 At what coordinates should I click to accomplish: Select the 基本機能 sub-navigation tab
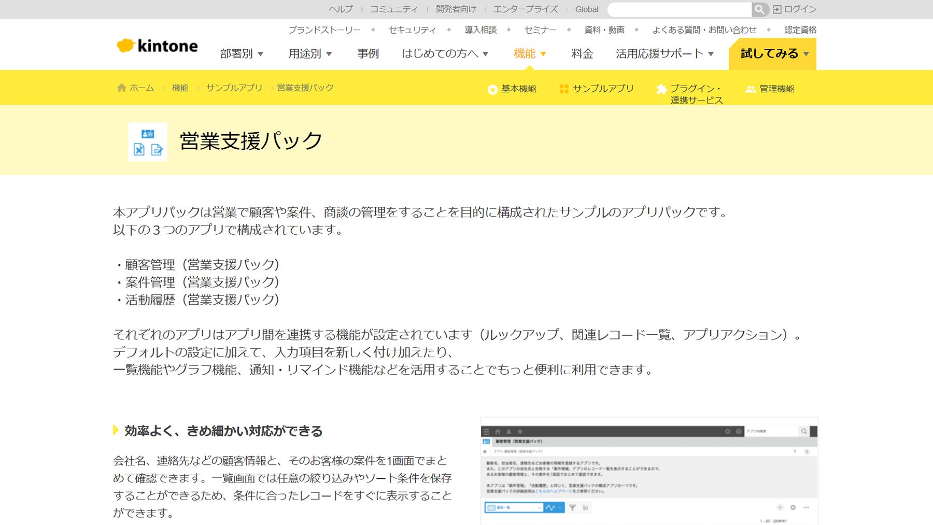pos(512,89)
